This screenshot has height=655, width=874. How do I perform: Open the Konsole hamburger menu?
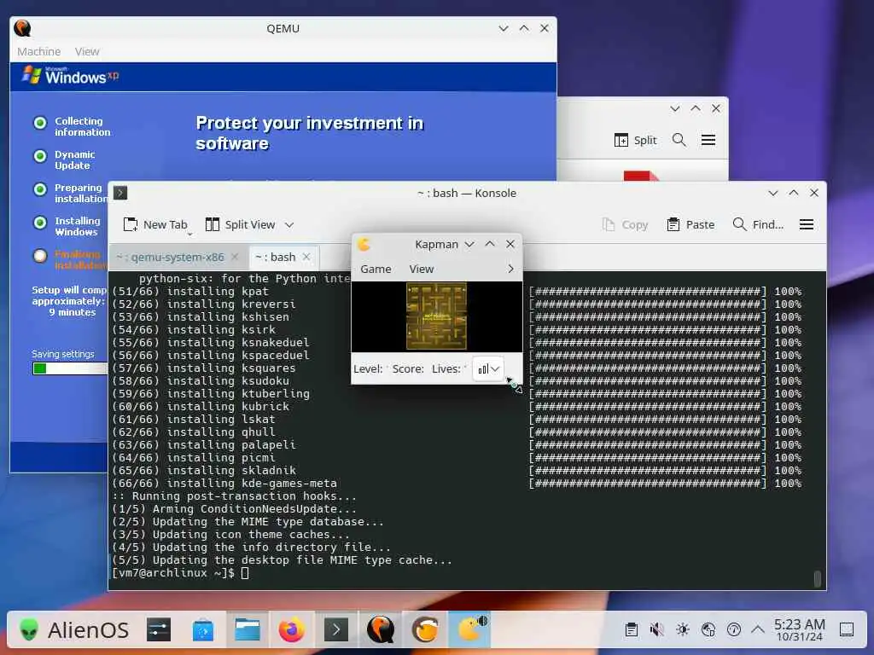pos(807,224)
